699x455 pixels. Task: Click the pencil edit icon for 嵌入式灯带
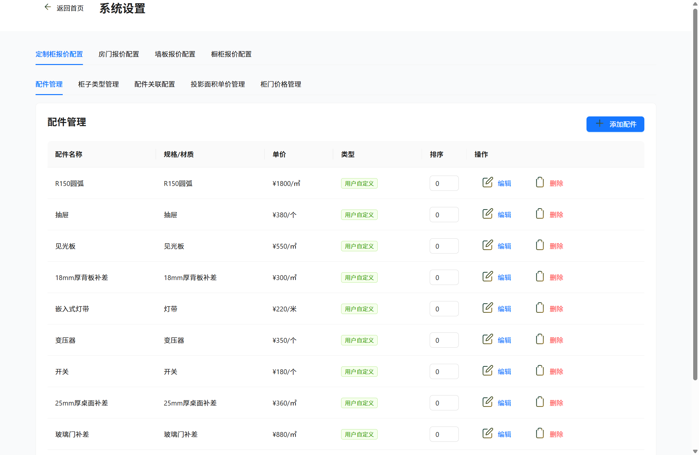488,308
